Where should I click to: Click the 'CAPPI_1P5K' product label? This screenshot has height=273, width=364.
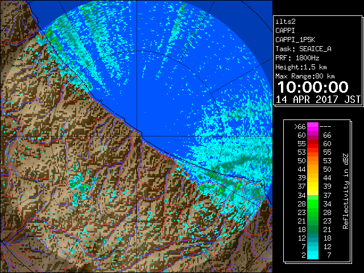tap(295, 40)
